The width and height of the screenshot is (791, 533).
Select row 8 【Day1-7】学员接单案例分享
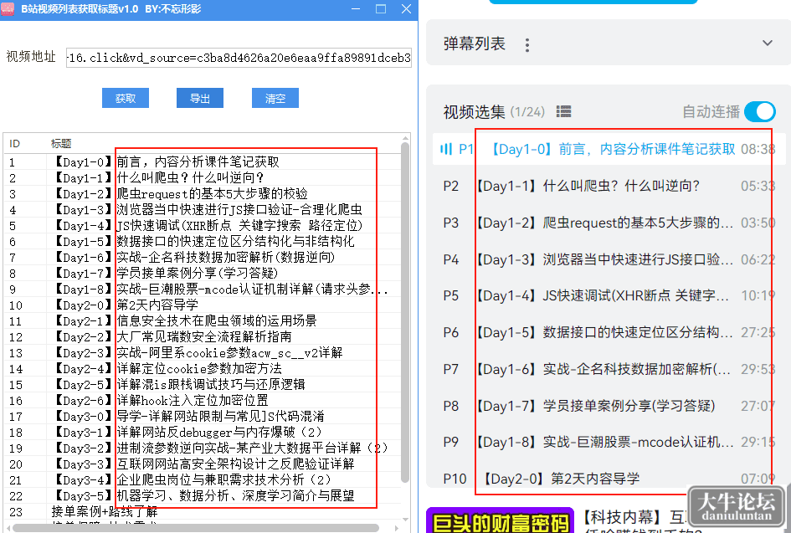coord(202,274)
